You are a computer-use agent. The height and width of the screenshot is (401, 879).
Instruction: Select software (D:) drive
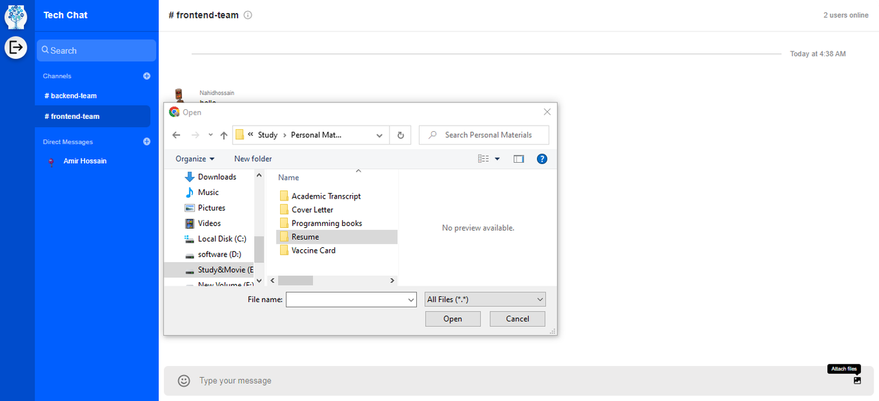click(x=219, y=254)
